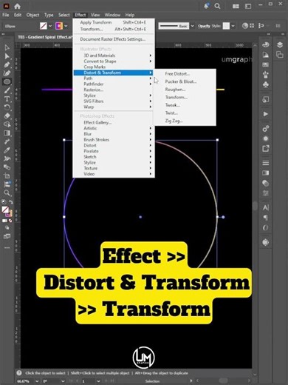Click the vertical scrollbar thumb

tap(256, 206)
